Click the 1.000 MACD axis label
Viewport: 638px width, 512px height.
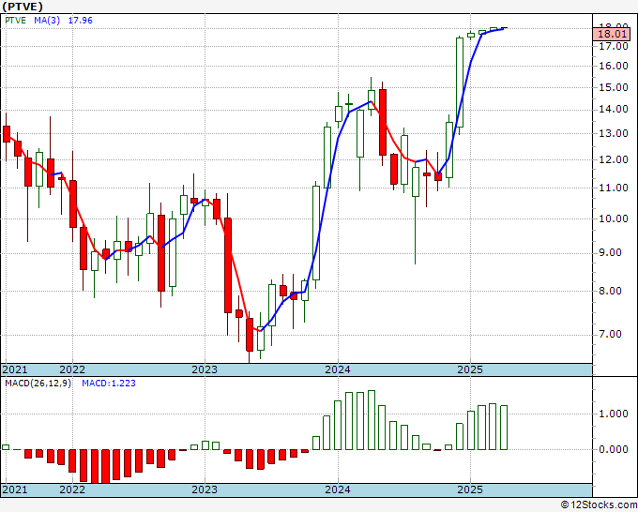(x=614, y=414)
